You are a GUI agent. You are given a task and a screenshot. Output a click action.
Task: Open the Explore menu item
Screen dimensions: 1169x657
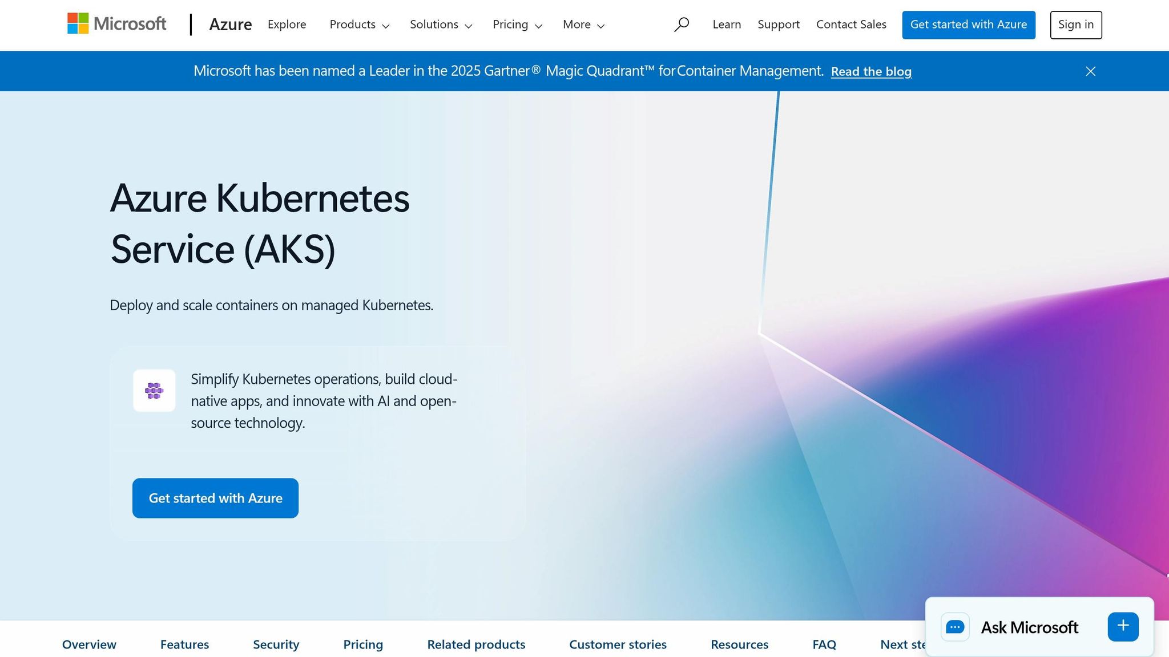point(287,25)
